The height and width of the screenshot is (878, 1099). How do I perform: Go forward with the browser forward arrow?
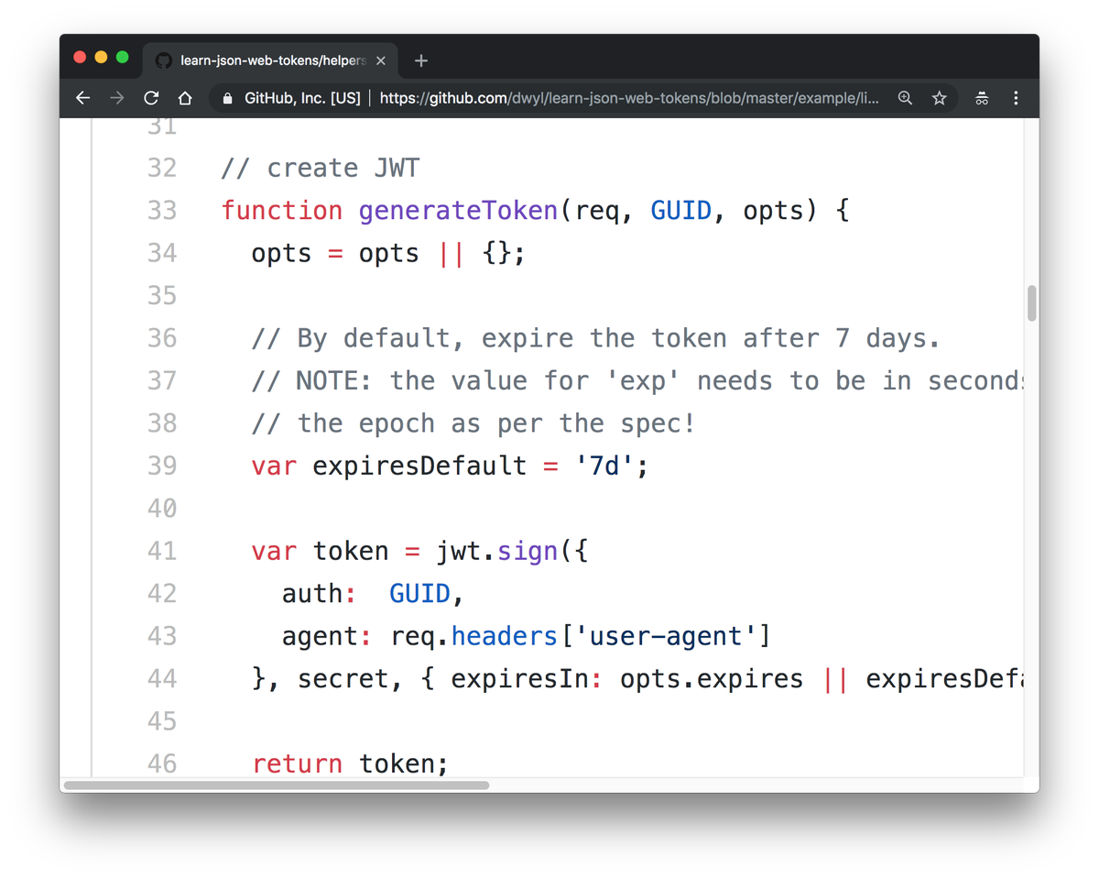tap(117, 98)
